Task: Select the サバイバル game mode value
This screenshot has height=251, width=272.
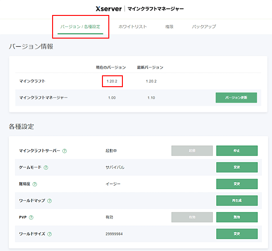Action: pyautogui.click(x=115, y=167)
